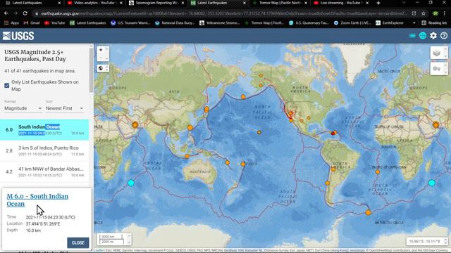The height and width of the screenshot is (253, 451).
Task: Open the tab search chevron in title bar
Action: click(404, 3)
